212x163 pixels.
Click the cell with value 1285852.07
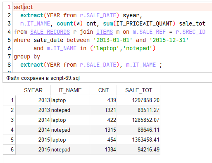pyautogui.click(x=138, y=120)
